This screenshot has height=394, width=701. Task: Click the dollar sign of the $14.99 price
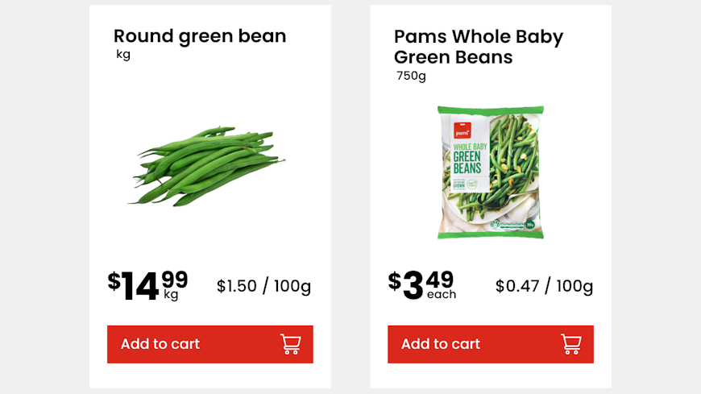(x=114, y=280)
